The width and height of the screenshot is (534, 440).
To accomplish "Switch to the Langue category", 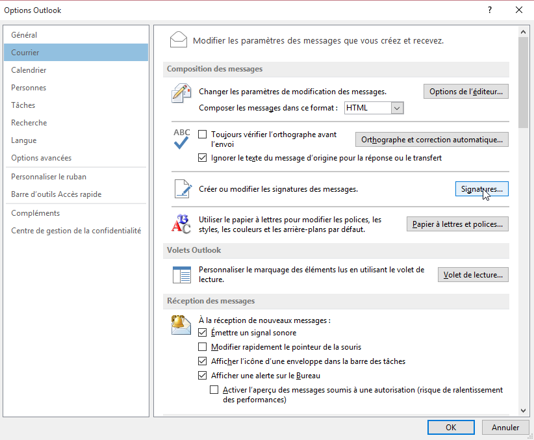I will (76, 140).
